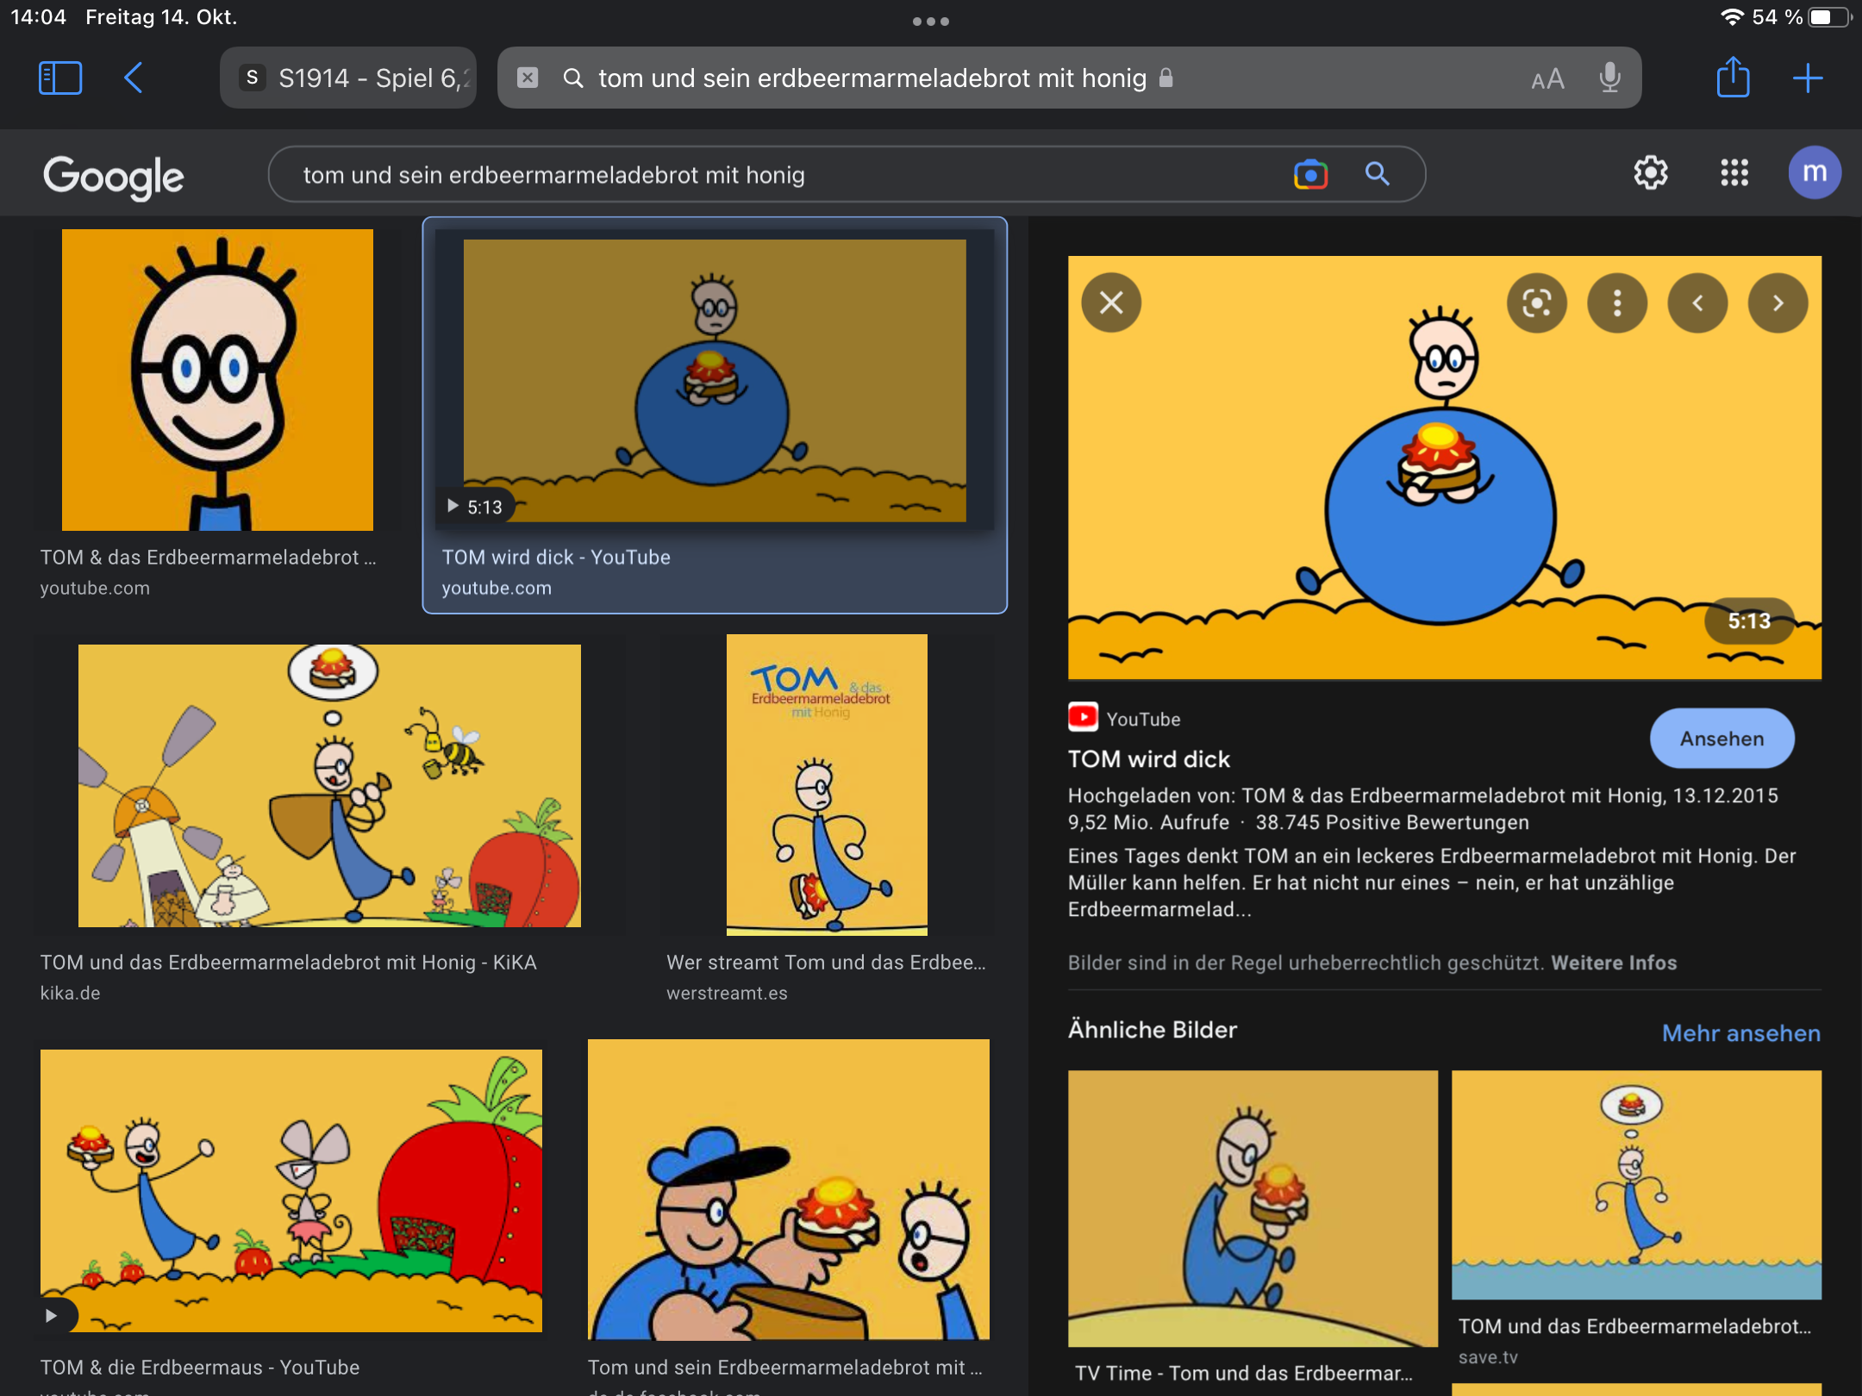The width and height of the screenshot is (1862, 1396).
Task: Open the 'TOM und das Erdbeermarmeladebrot...' save.tv title
Action: [x=1634, y=1326]
